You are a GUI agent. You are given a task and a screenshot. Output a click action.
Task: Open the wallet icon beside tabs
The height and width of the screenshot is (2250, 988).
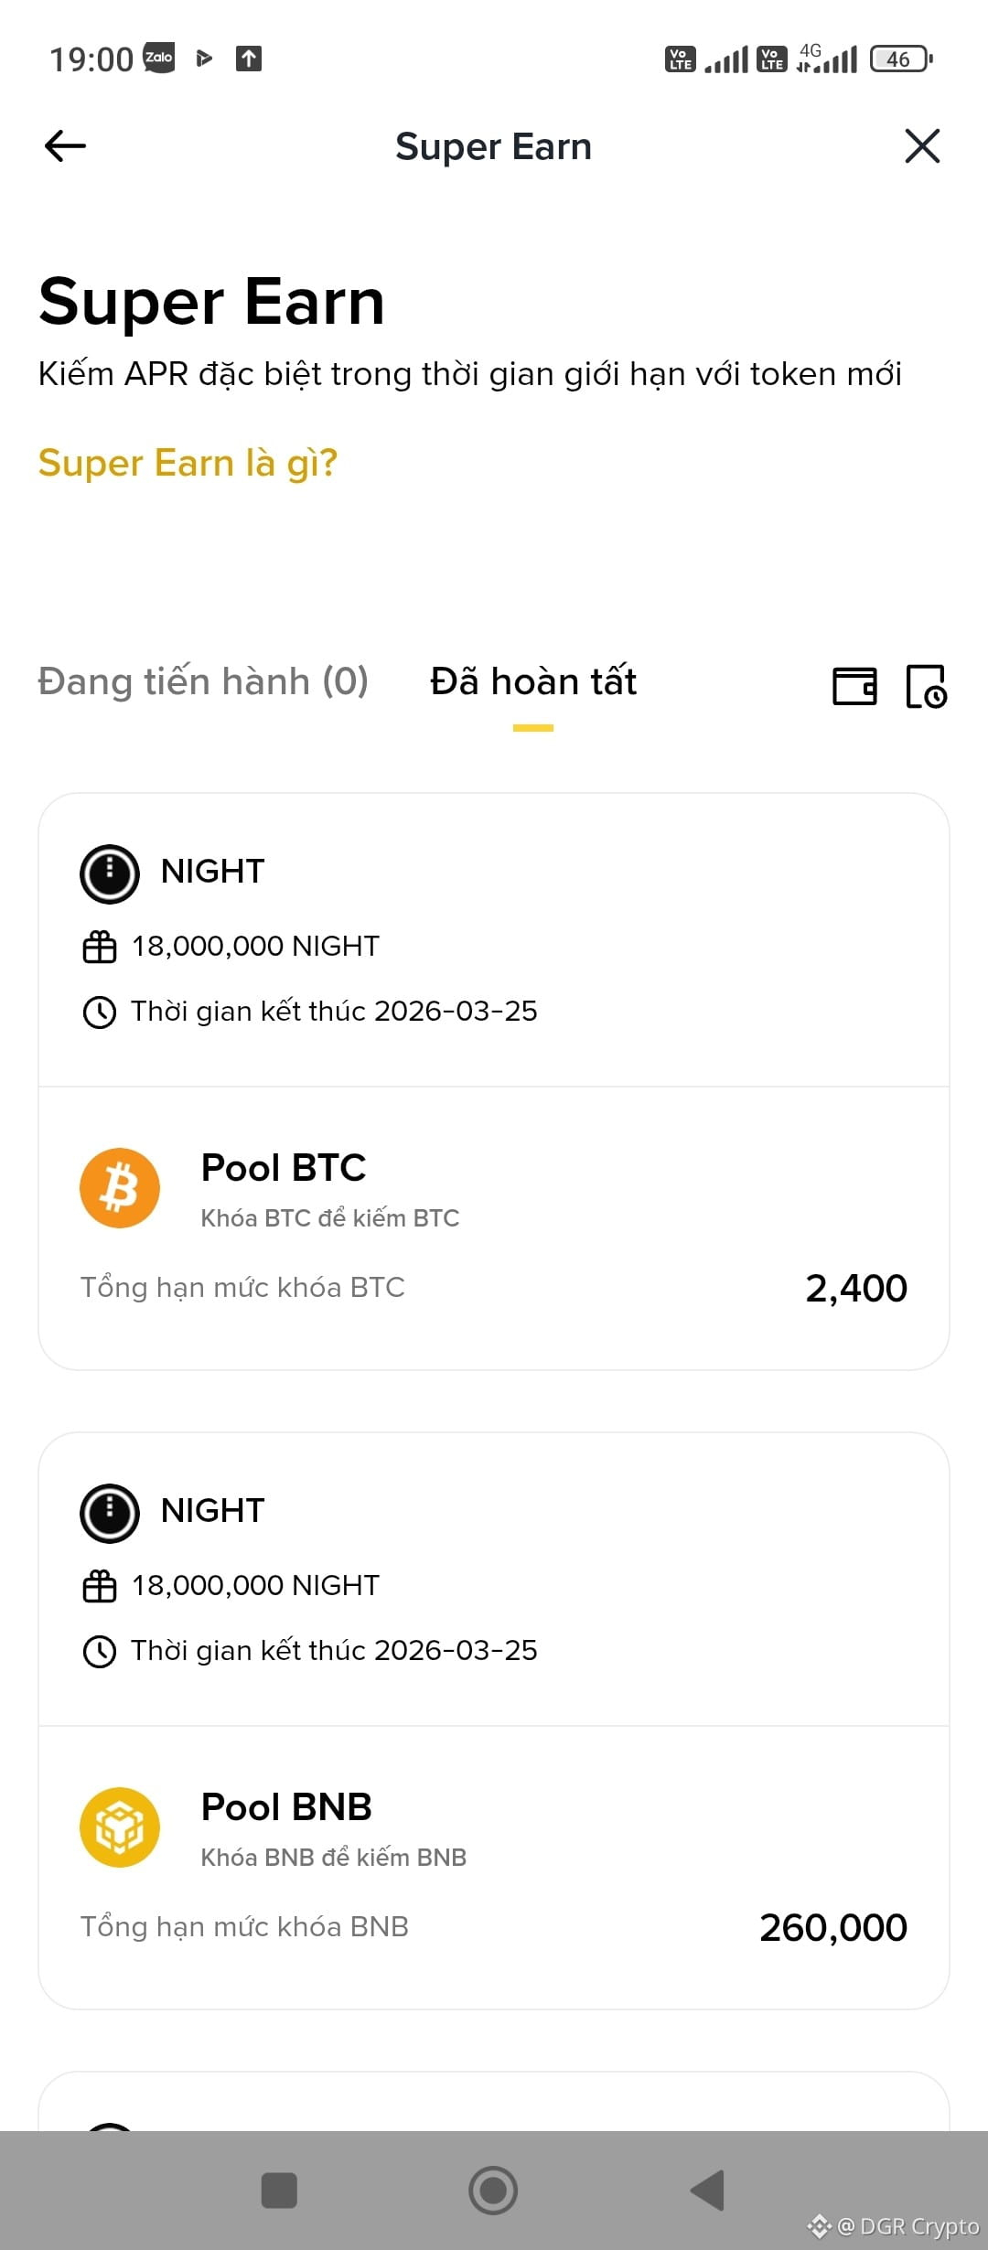854,686
